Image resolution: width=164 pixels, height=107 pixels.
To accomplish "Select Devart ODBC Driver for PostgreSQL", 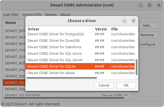I will [x=80, y=34].
